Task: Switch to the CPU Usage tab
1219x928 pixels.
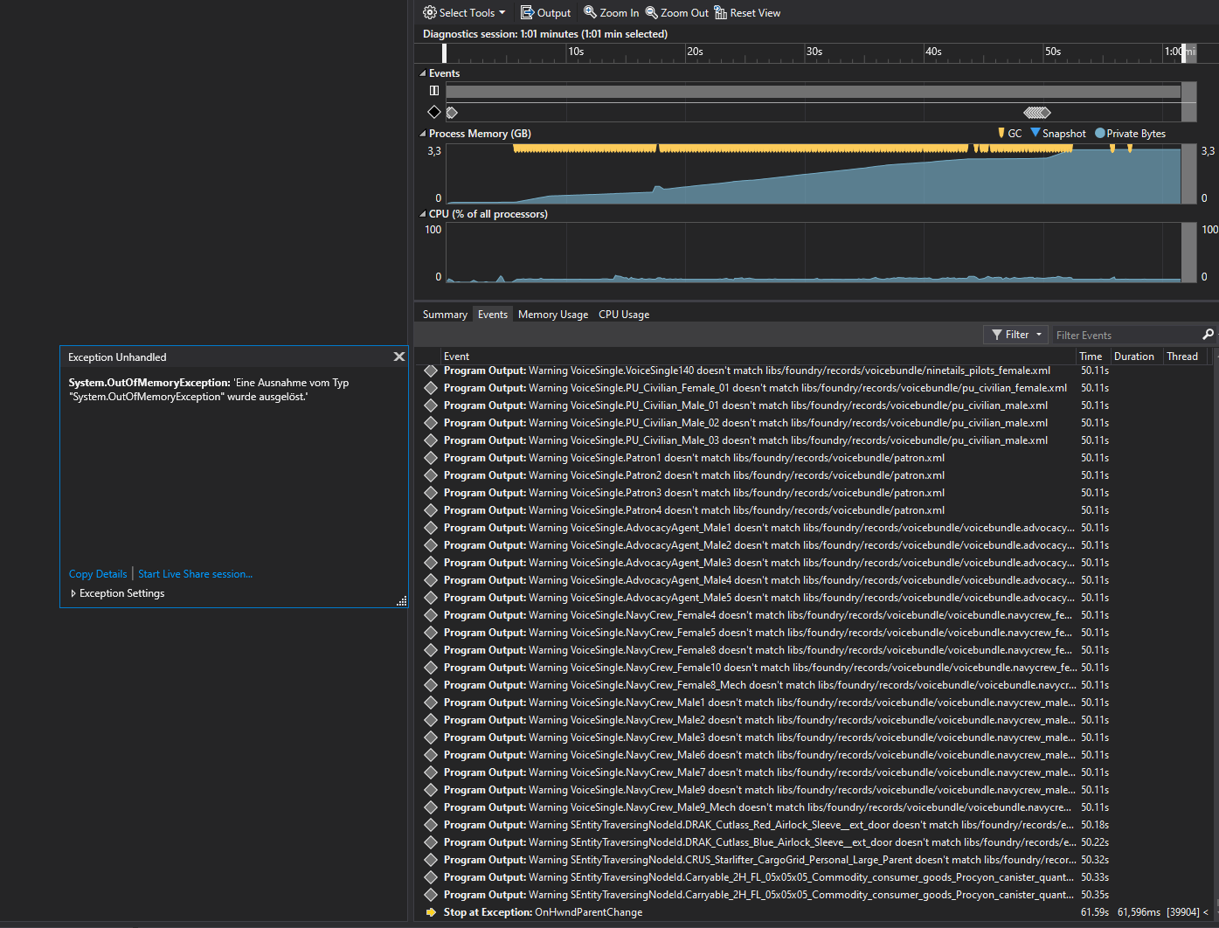Action: click(x=624, y=315)
